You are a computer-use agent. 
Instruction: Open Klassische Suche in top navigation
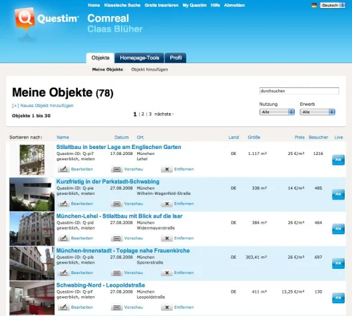pos(122,5)
